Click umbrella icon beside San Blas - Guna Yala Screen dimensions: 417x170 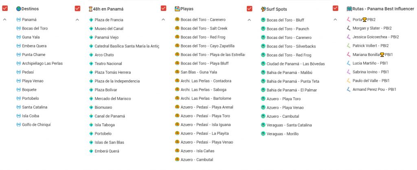pyautogui.click(x=177, y=72)
